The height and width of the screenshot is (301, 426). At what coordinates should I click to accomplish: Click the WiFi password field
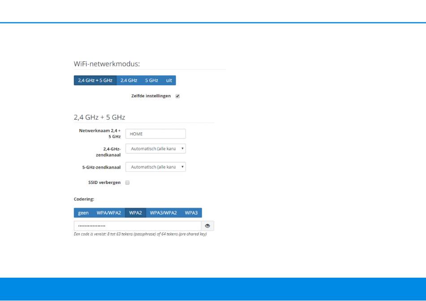click(x=138, y=226)
